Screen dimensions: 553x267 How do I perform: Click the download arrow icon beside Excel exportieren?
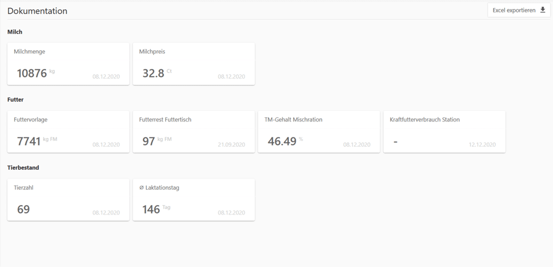(542, 10)
